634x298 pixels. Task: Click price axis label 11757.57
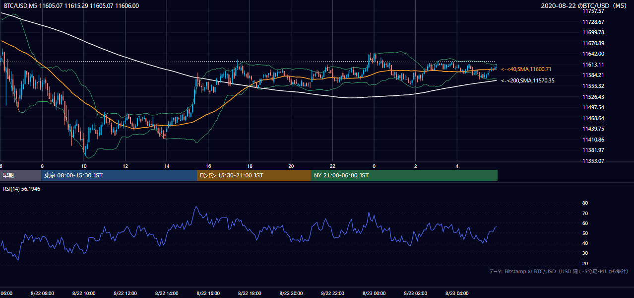(x=593, y=11)
